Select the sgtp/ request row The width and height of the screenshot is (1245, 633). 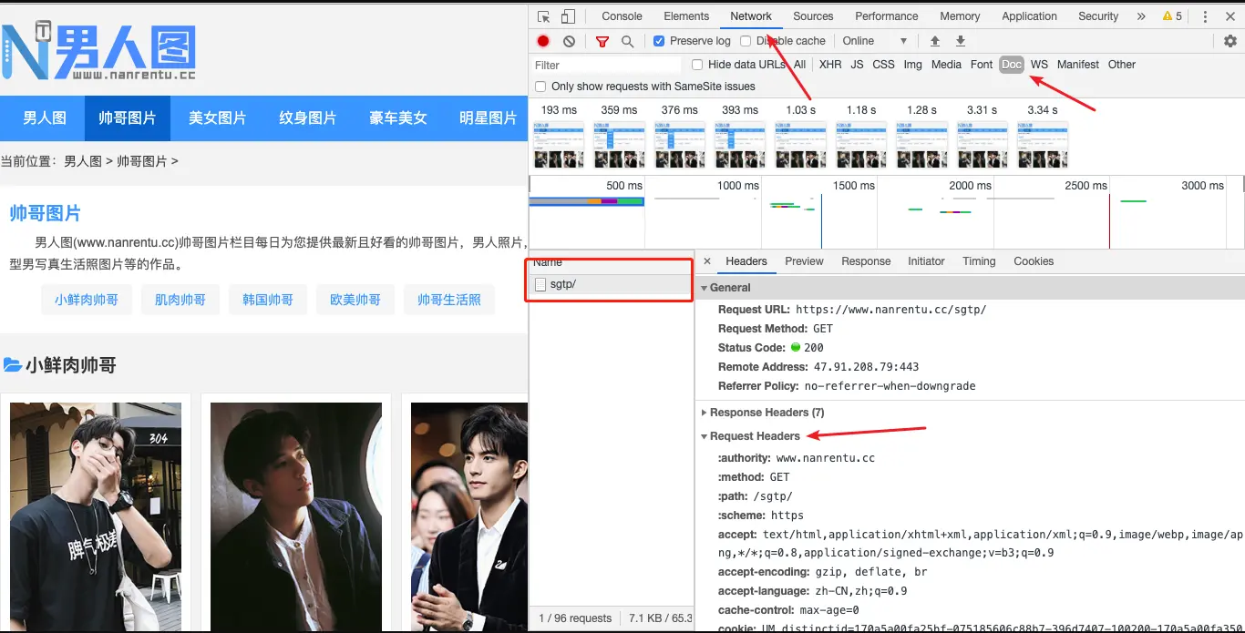click(611, 284)
